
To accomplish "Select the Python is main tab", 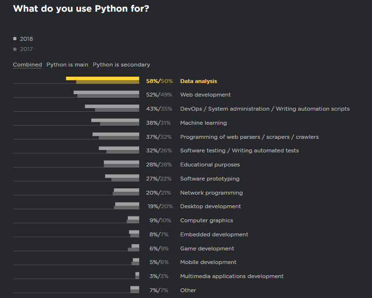I will 67,65.
